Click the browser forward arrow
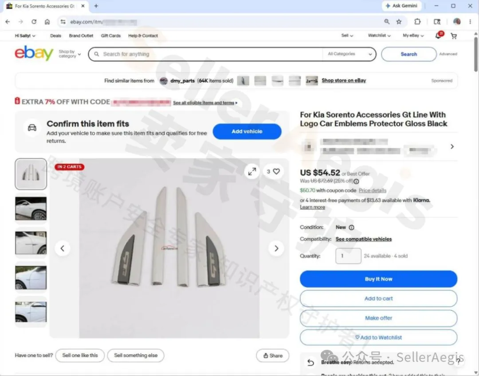The width and height of the screenshot is (479, 376). point(21,22)
